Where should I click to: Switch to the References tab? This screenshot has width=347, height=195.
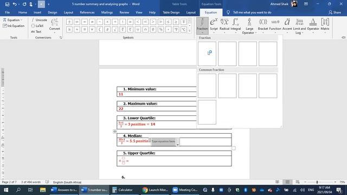[x=87, y=12]
